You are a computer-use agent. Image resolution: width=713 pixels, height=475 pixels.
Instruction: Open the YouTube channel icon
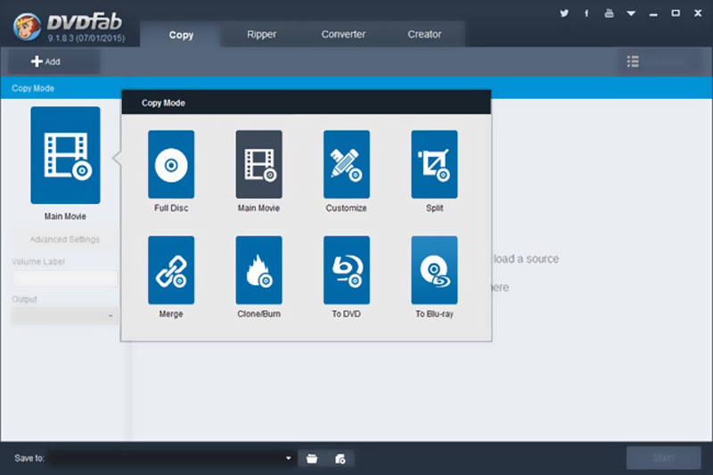point(609,13)
